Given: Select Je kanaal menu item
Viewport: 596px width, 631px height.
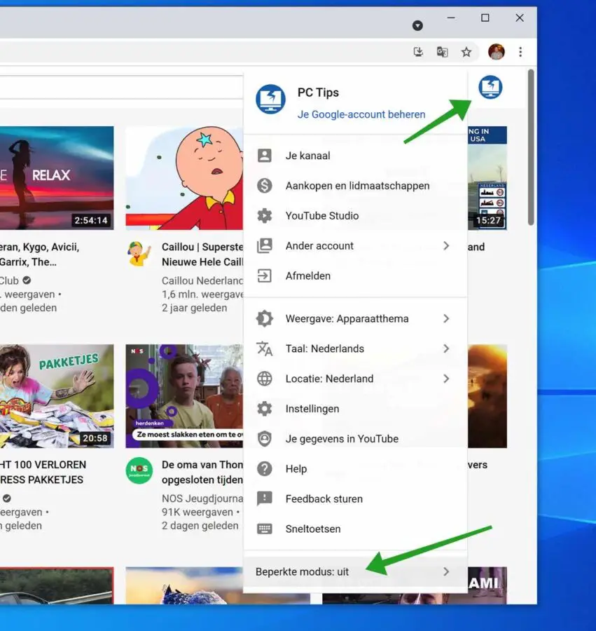Looking at the screenshot, I should (x=355, y=156).
